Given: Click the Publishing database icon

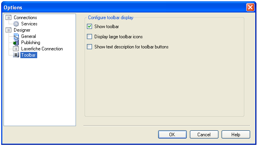Looking at the screenshot, I should click(x=16, y=43).
